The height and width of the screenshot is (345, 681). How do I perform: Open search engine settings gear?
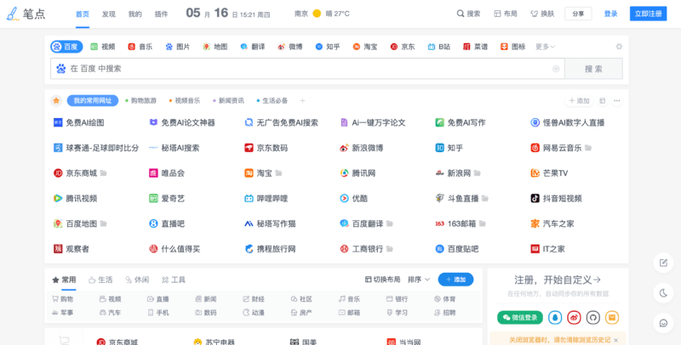point(619,47)
